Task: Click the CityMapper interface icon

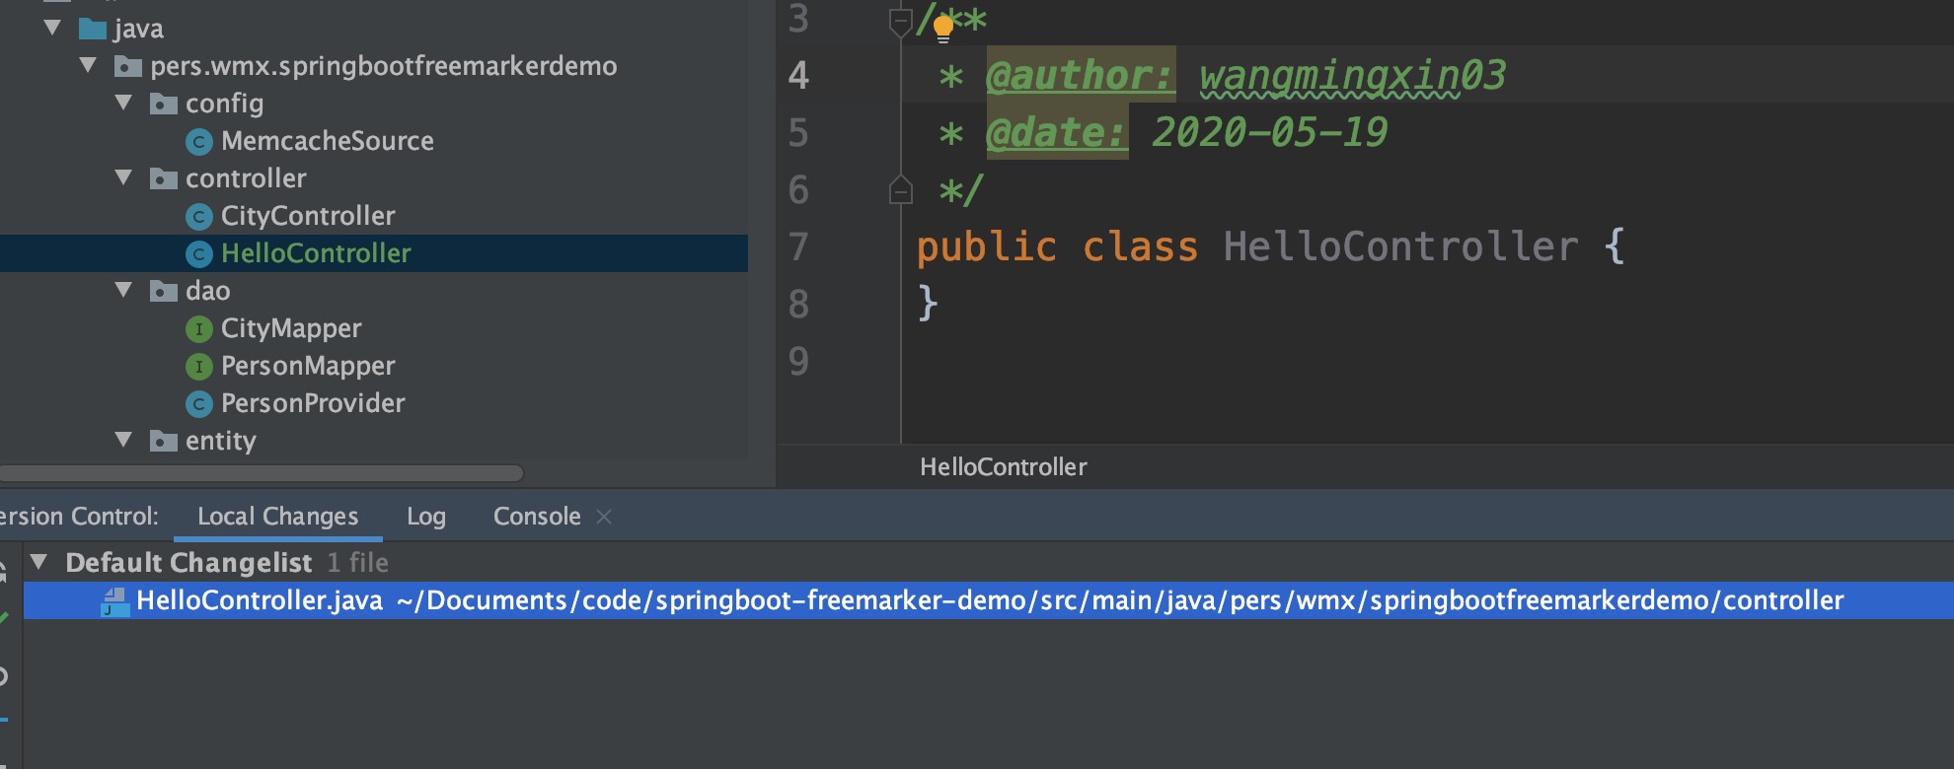Action: [198, 329]
